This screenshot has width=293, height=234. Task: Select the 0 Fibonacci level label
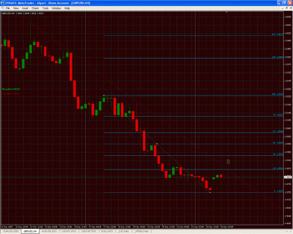pos(278,191)
